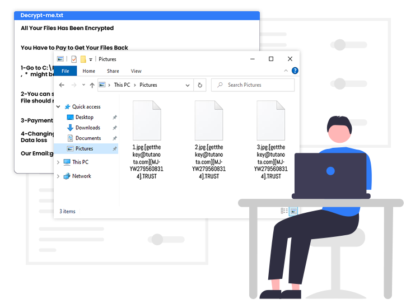
Task: Click the Properties quick access toolbar icon
Action: coord(74,59)
